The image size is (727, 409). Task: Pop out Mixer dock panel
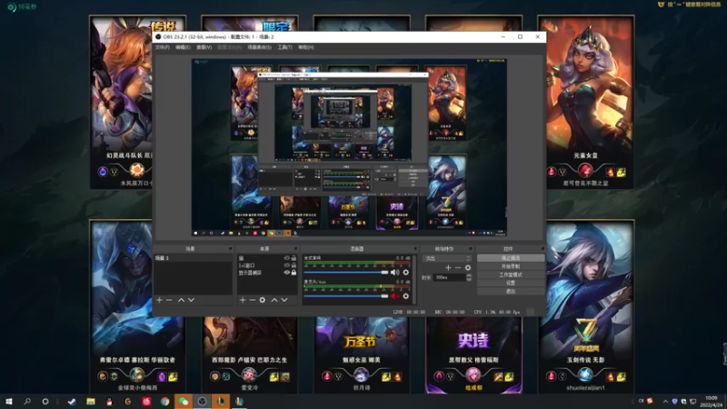[415, 249]
